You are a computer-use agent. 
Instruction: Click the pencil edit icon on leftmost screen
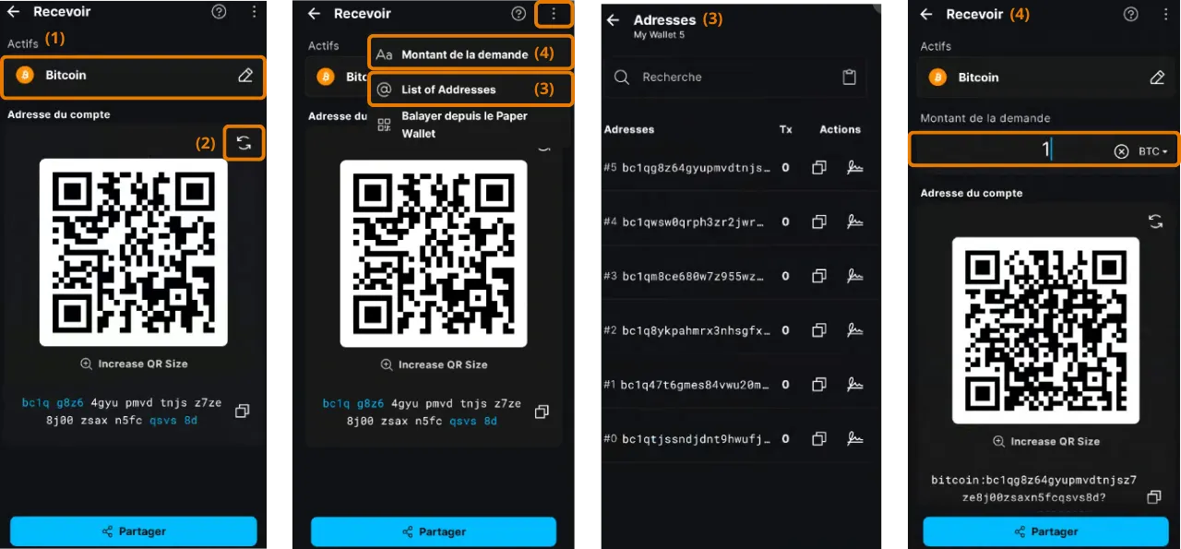click(x=245, y=76)
